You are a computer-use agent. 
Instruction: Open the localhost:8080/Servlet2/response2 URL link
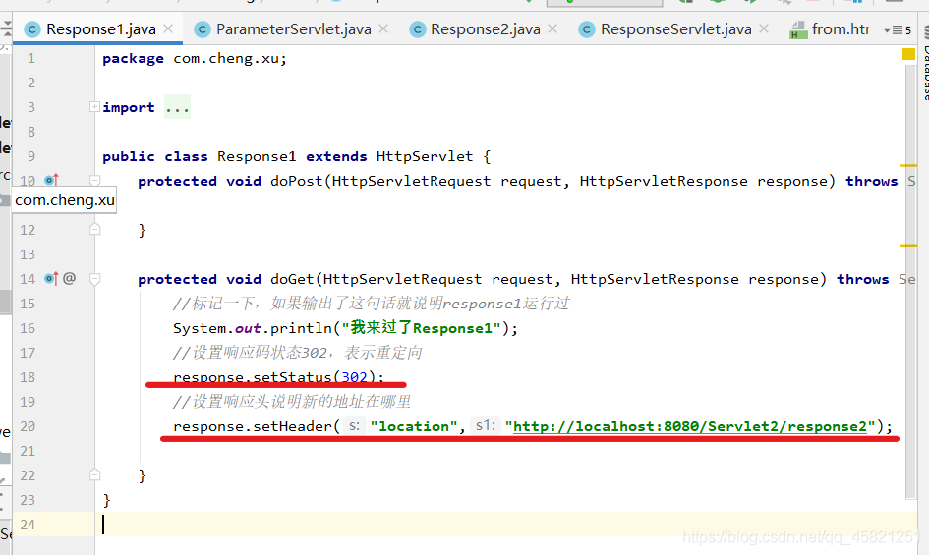coord(690,426)
